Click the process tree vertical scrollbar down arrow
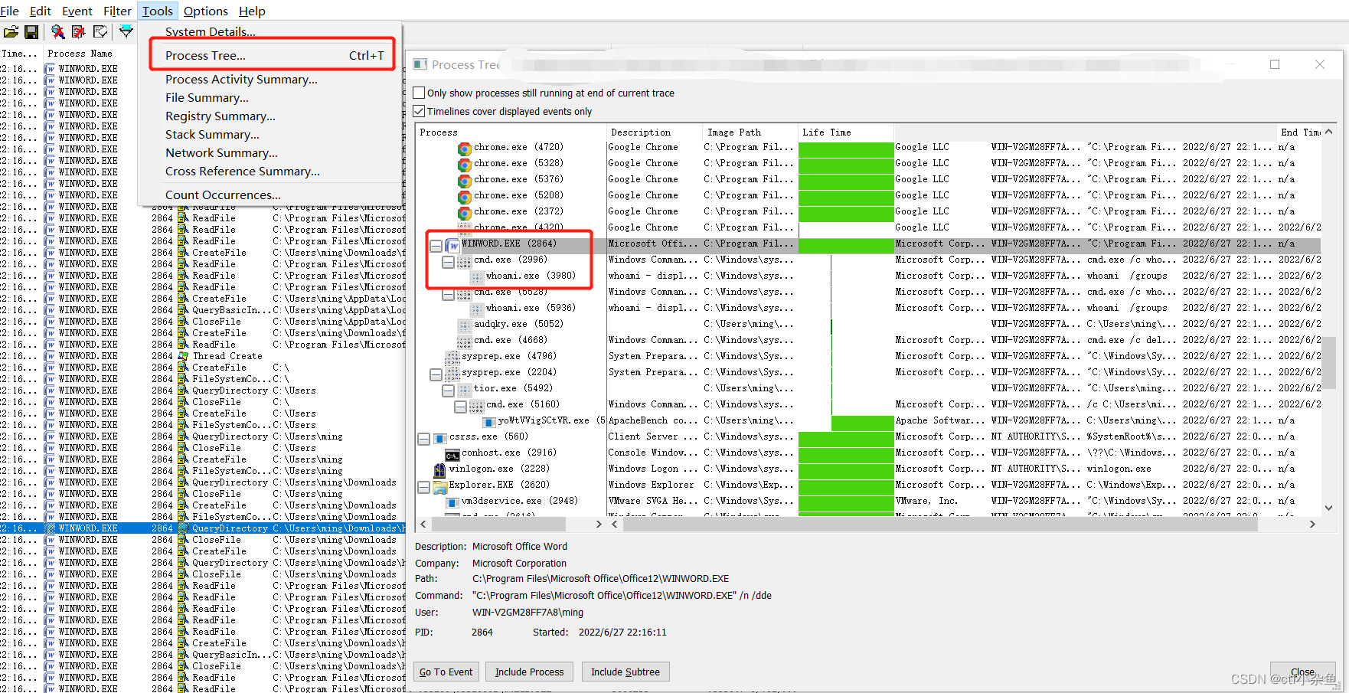Viewport: 1349px width, 693px height. pyautogui.click(x=1328, y=507)
